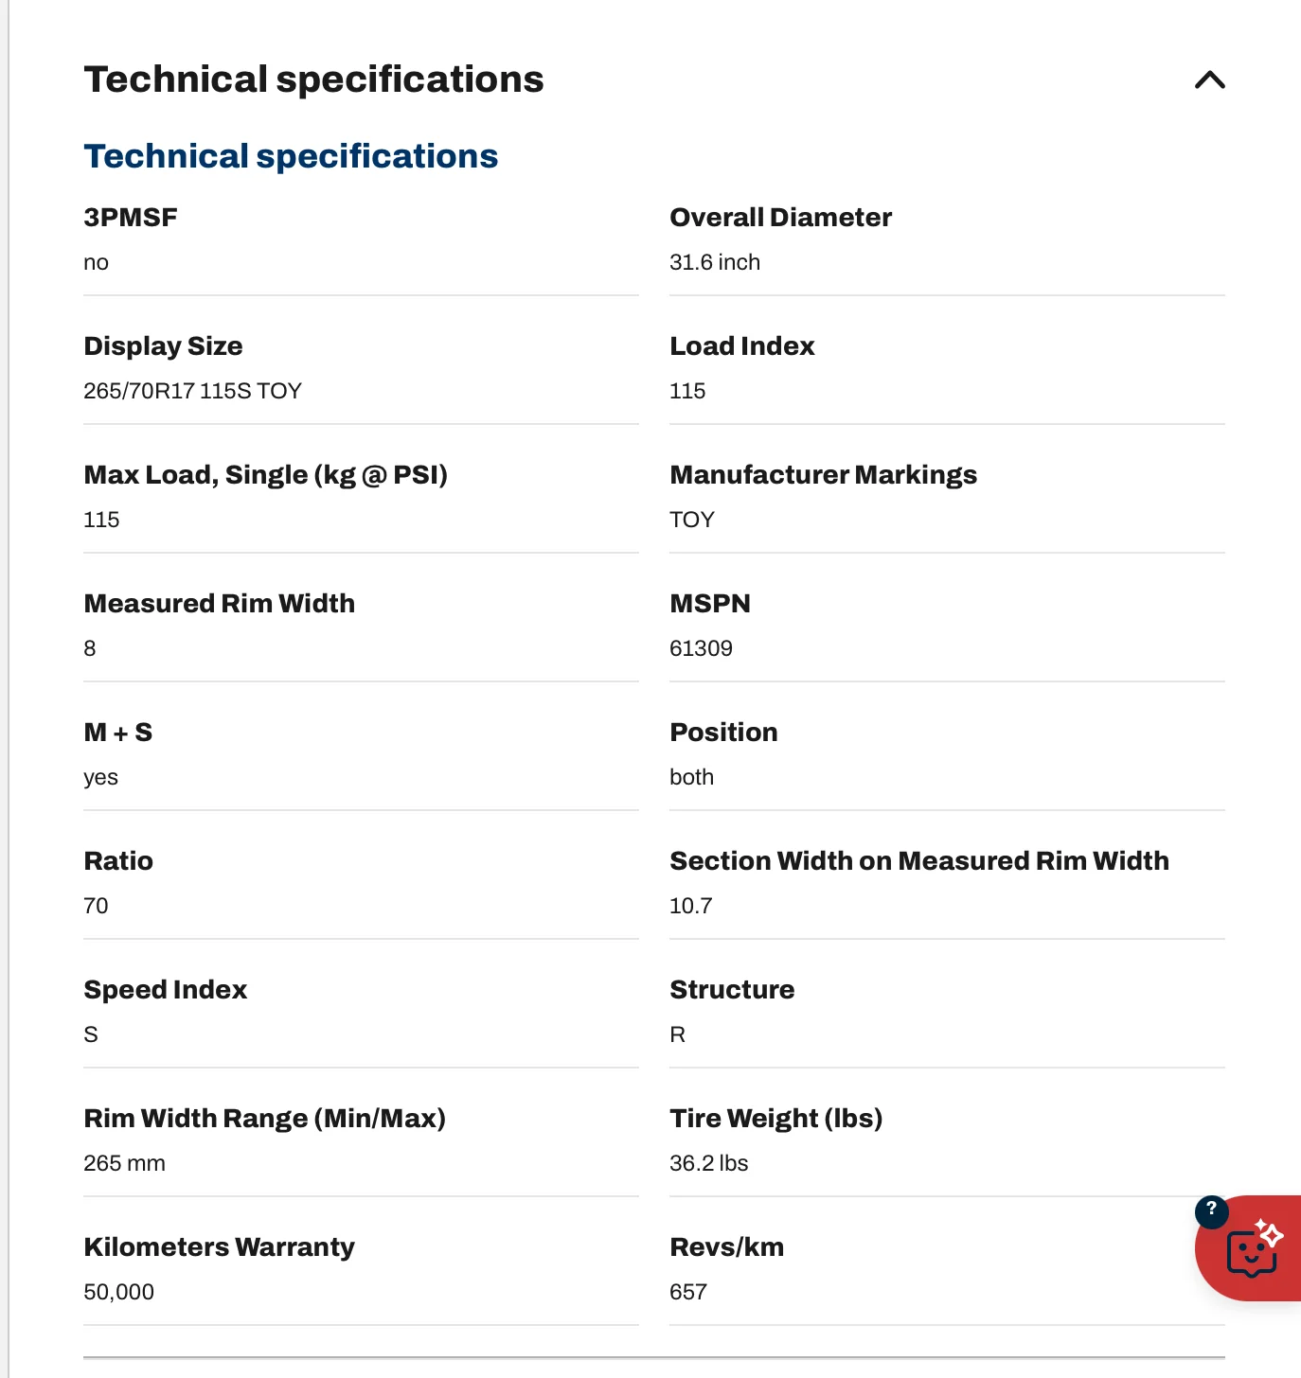
Task: Click the black Technical specifications heading
Action: click(313, 79)
